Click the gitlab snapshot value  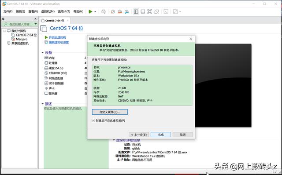click(136, 149)
